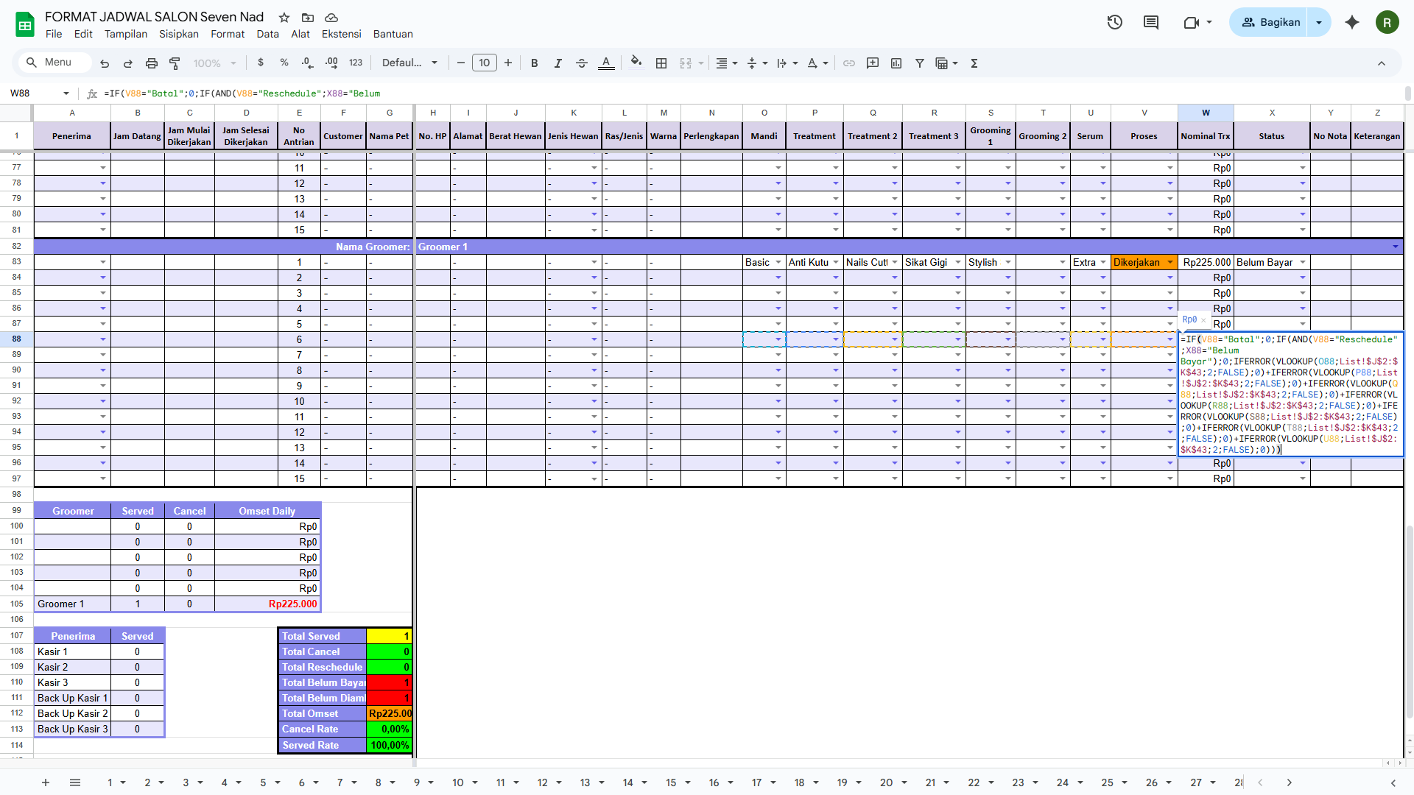
Task: Open the text color picker
Action: [606, 63]
